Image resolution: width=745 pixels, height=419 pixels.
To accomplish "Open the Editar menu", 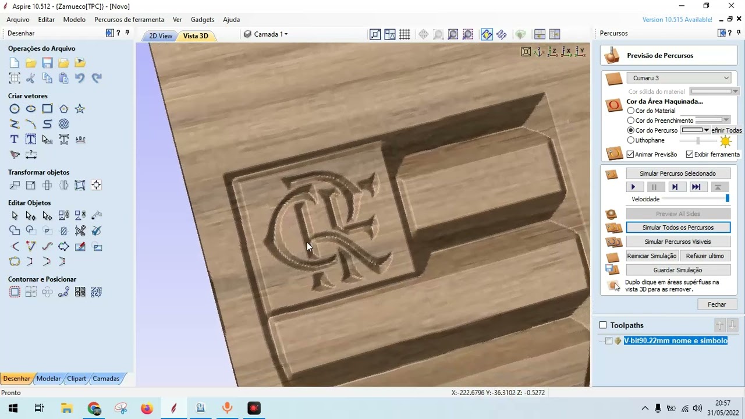I will coord(47,19).
